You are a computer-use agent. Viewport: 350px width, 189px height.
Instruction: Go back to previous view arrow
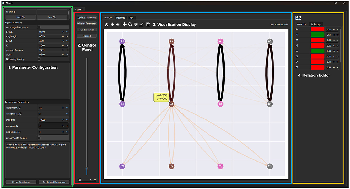point(112,25)
